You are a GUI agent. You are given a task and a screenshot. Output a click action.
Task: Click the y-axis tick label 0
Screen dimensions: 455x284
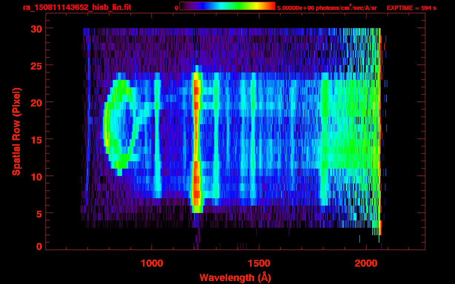click(39, 247)
